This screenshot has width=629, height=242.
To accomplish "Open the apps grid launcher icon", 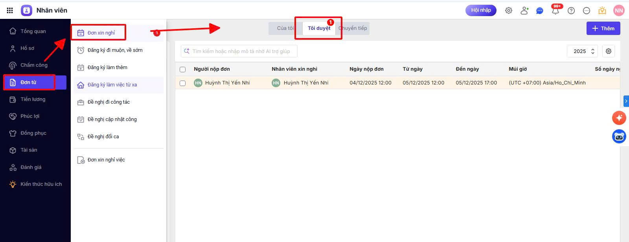I will pos(10,10).
